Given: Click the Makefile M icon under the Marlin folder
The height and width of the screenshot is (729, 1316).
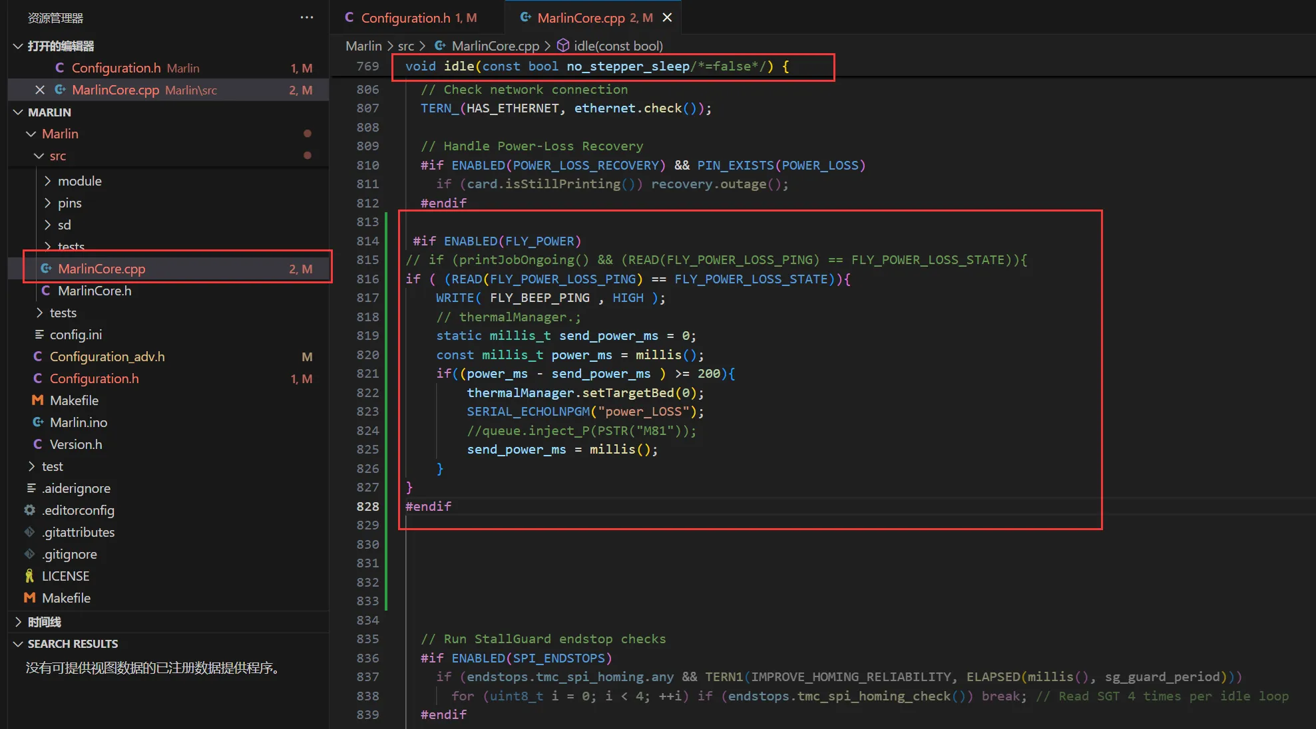Looking at the screenshot, I should point(38,400).
